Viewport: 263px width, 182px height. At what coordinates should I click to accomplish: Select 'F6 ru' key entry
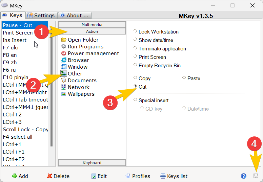click(x=25, y=70)
